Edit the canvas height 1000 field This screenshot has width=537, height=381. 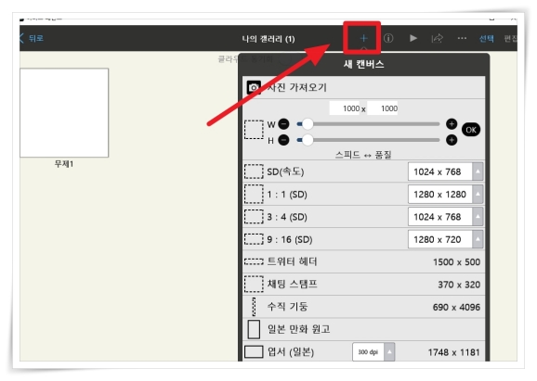tap(383, 108)
